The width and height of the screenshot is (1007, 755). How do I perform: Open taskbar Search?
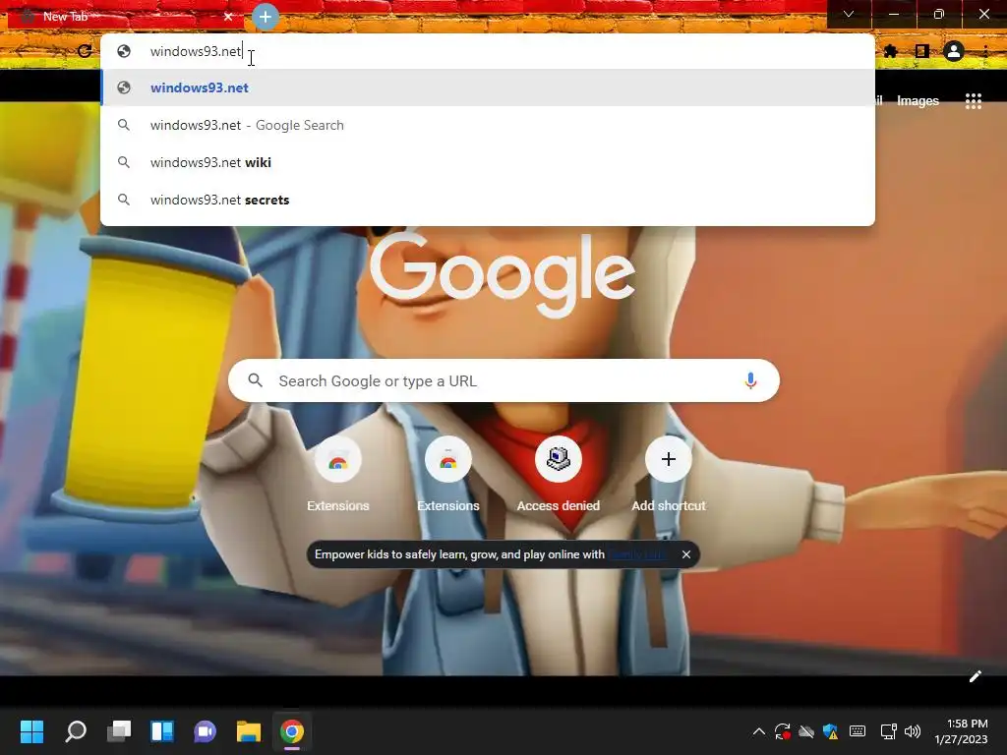[x=75, y=731]
